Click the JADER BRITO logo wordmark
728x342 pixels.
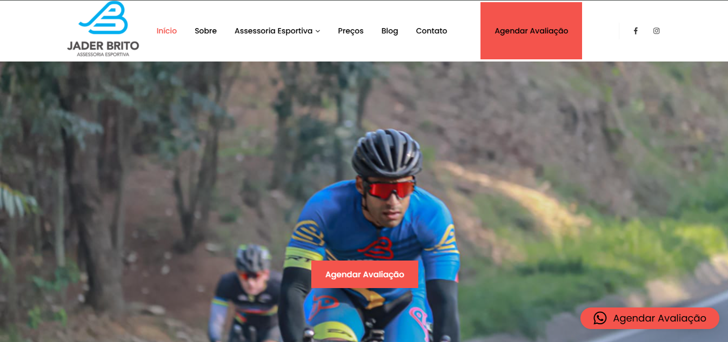[103, 46]
